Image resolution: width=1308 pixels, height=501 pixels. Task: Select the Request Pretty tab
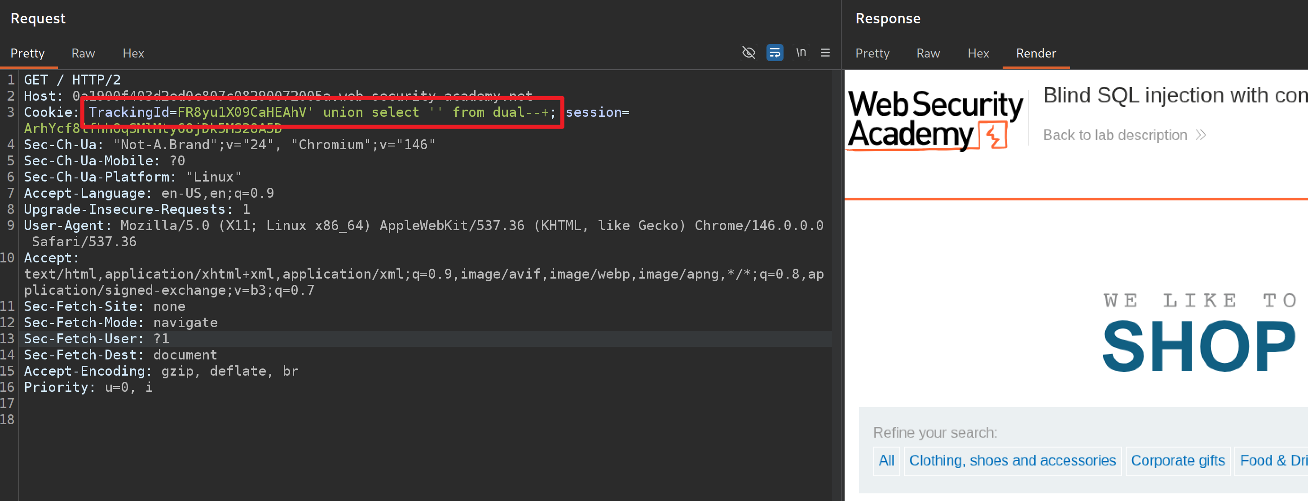(x=28, y=53)
